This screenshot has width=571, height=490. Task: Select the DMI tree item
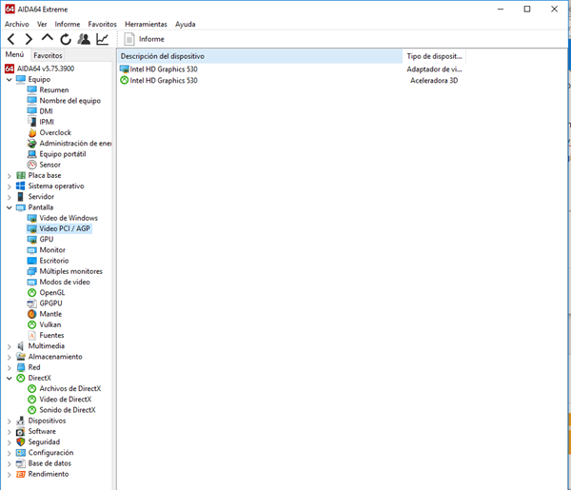point(46,111)
